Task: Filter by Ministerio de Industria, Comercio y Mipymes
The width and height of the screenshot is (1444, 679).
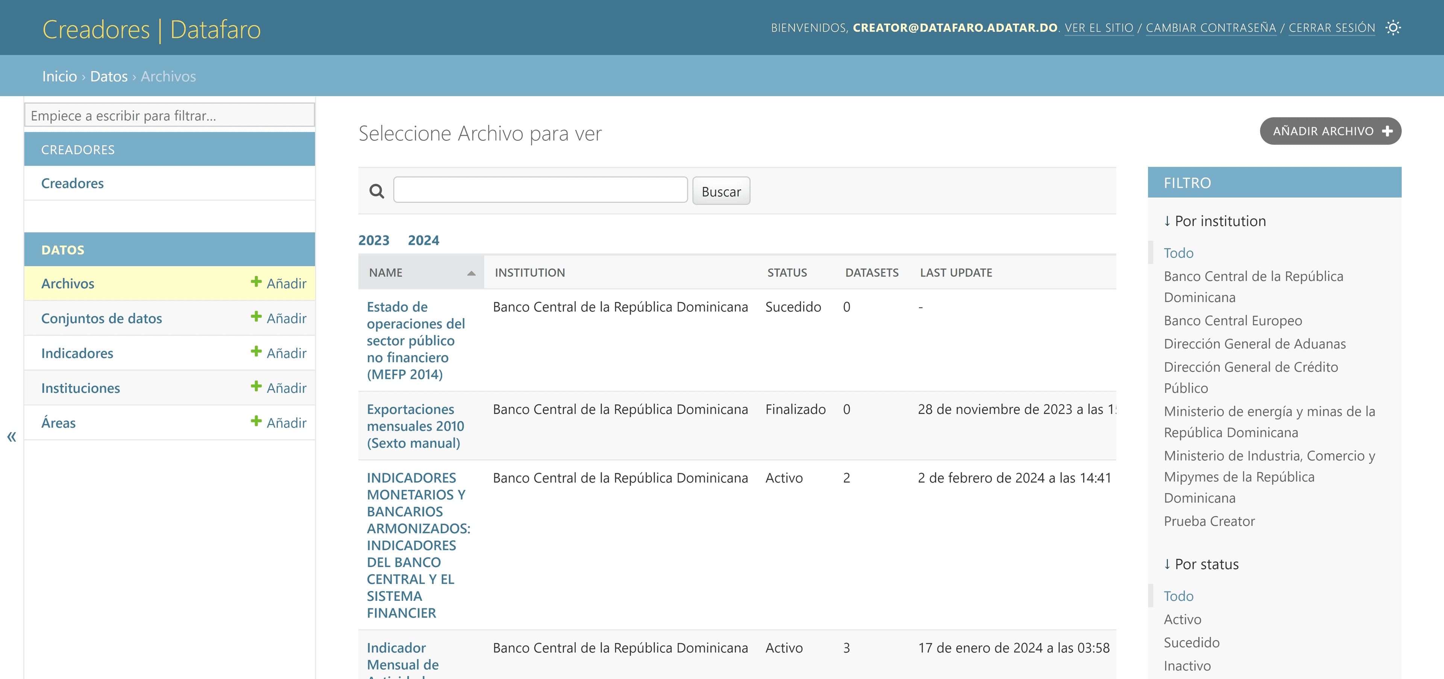Action: [1269, 476]
